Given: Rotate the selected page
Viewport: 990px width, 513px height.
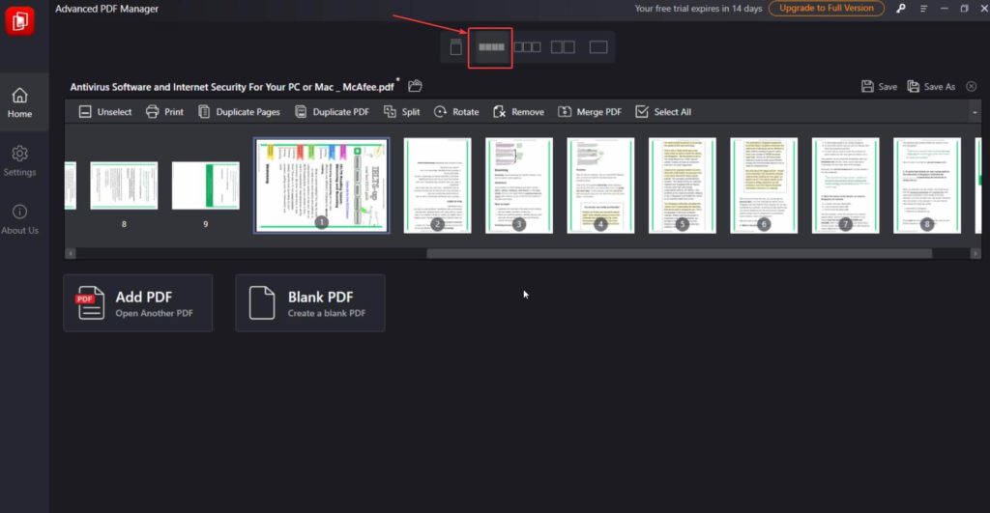Looking at the screenshot, I should tap(456, 112).
